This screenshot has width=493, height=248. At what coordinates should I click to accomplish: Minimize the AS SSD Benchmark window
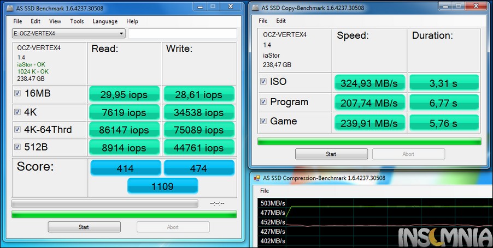[199, 7]
